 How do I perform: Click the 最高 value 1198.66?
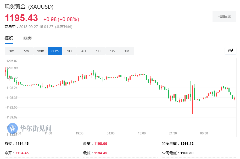[101, 144]
